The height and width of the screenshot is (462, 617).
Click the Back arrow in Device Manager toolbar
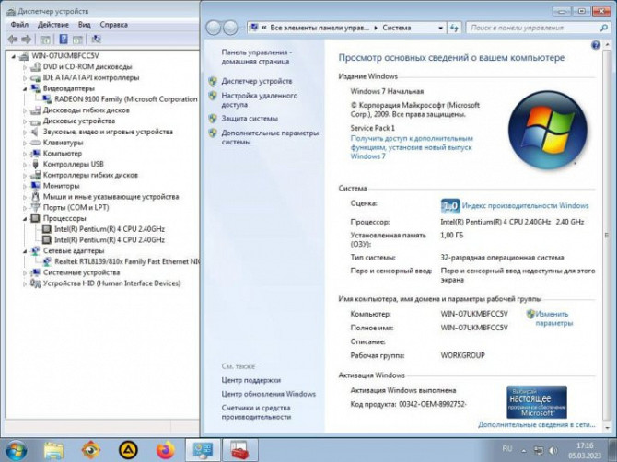[x=13, y=40]
